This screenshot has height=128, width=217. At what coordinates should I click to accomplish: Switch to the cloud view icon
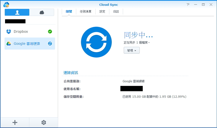tap(42, 12)
